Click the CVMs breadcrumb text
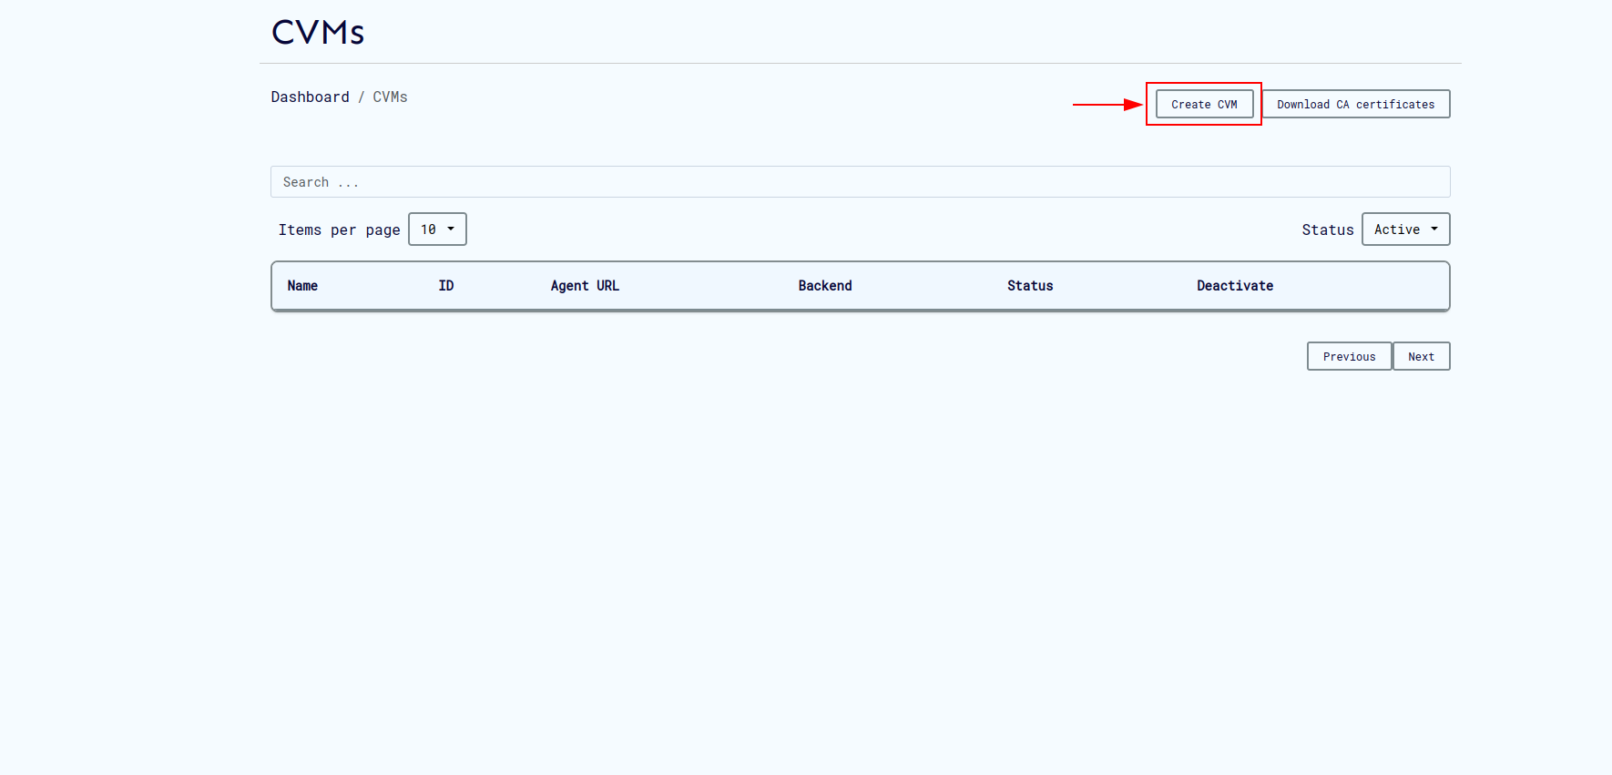The height and width of the screenshot is (775, 1612). [390, 97]
